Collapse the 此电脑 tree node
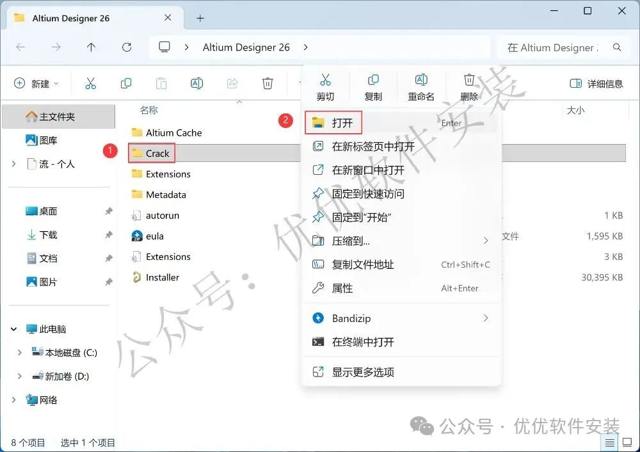 click(14, 328)
